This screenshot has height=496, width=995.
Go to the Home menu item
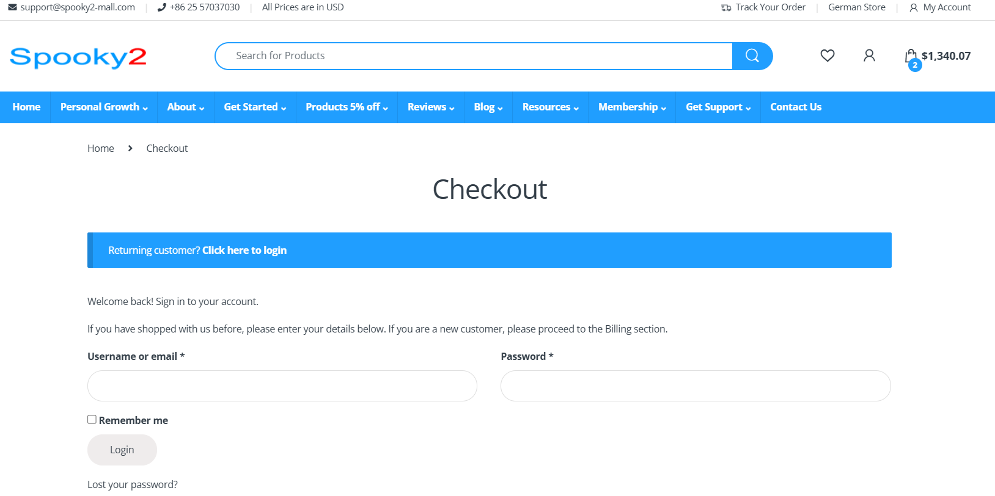pos(26,107)
